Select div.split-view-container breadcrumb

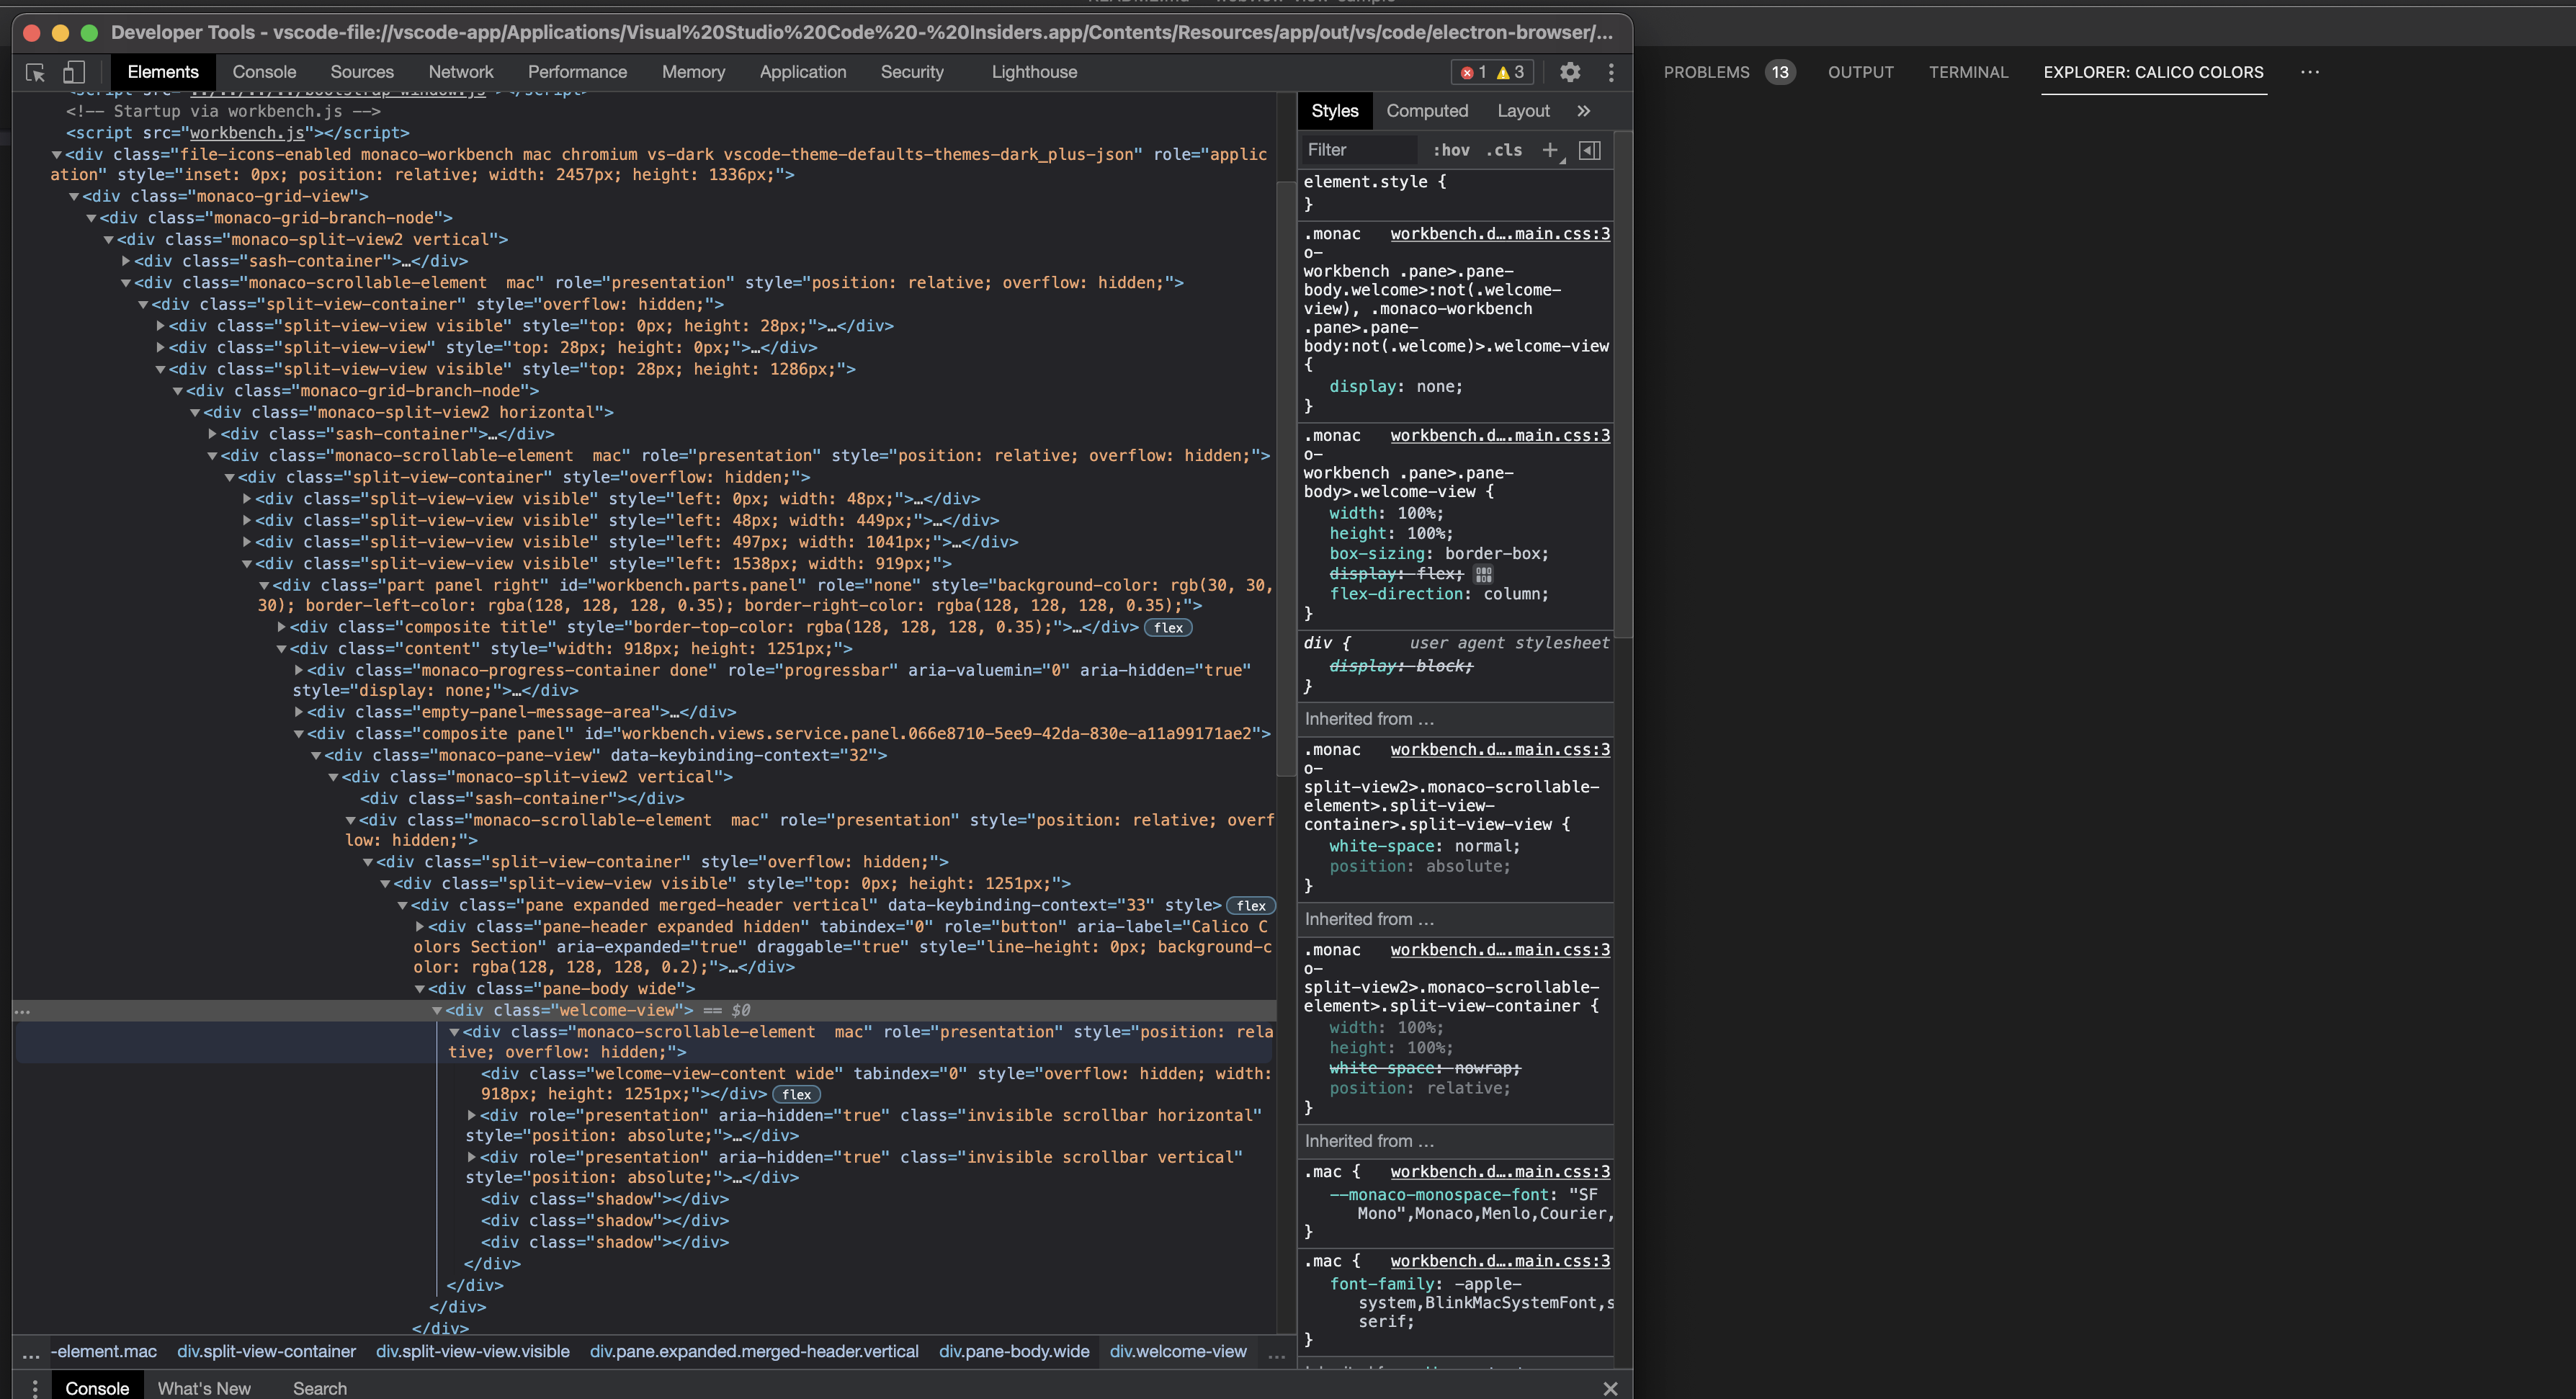tap(266, 1352)
